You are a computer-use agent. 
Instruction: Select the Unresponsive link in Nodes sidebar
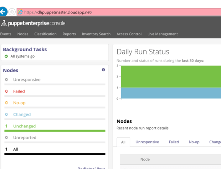click(27, 80)
